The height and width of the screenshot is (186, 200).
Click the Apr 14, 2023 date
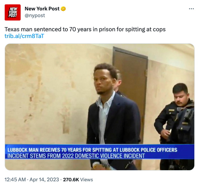[44, 180]
